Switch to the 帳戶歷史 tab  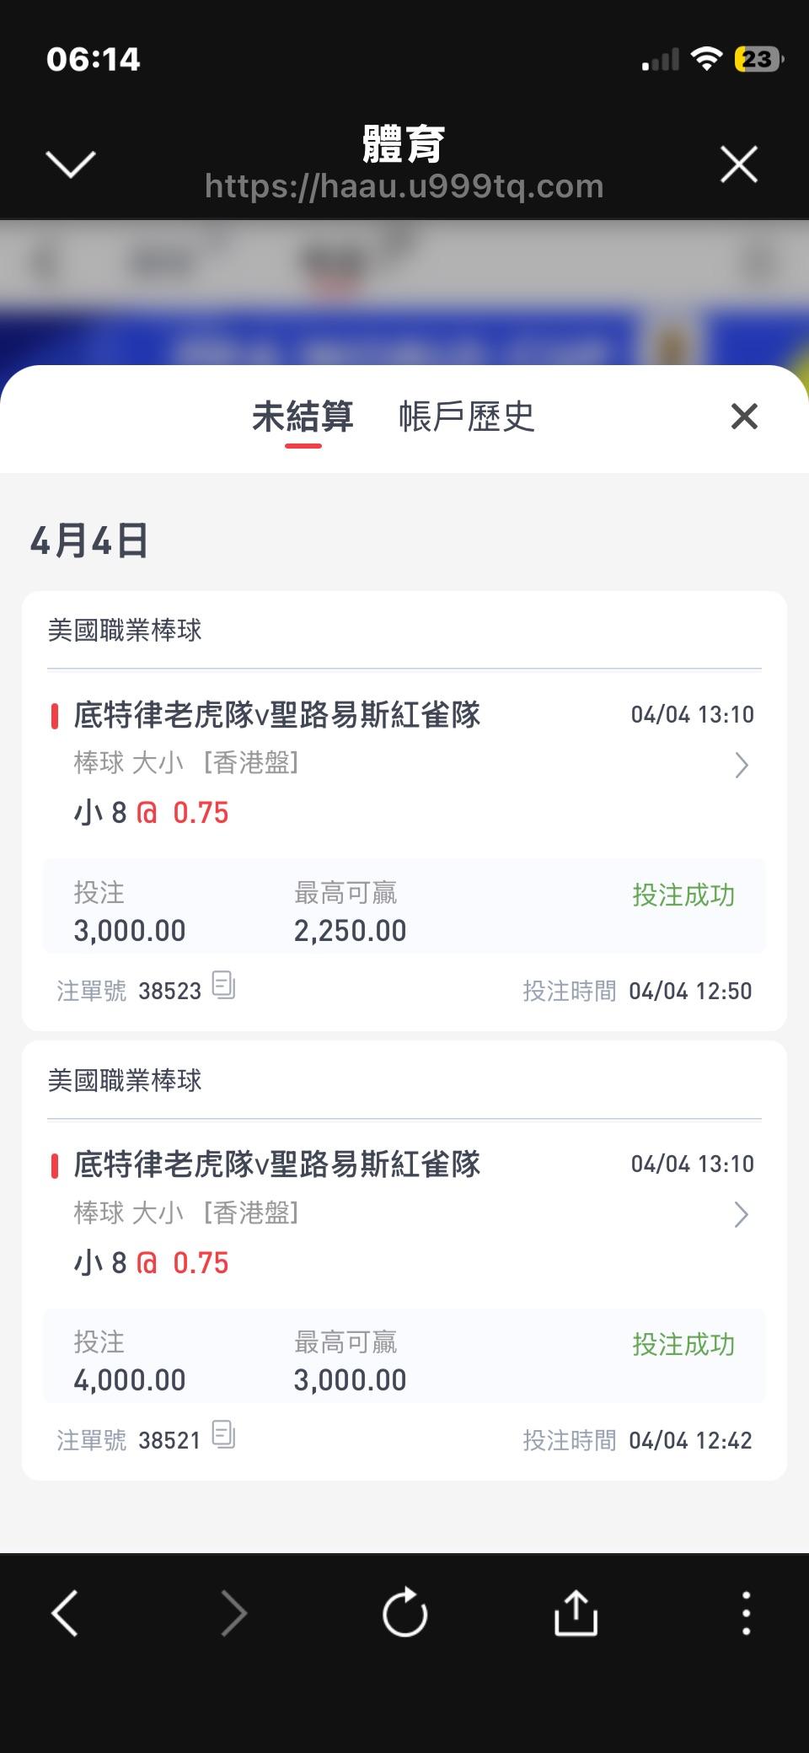coord(467,417)
